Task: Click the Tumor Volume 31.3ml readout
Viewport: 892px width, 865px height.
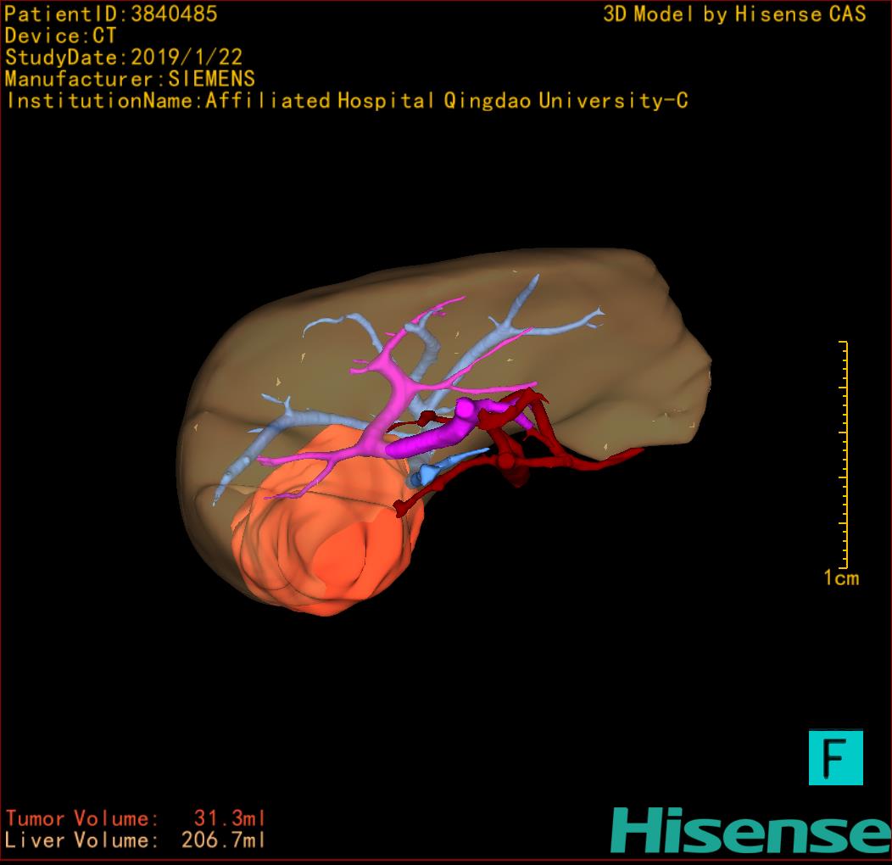Action: tap(136, 818)
